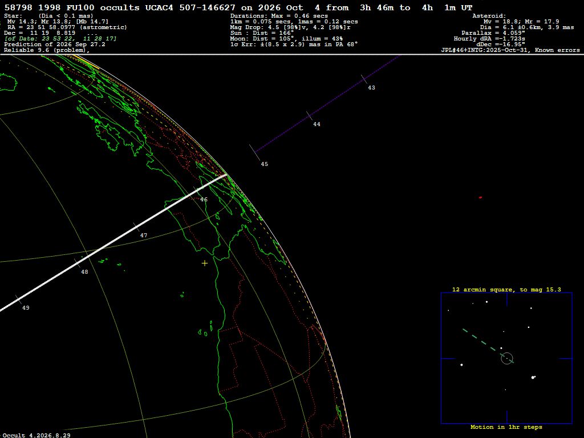Click the '12 arcmin square' chart caption
584x438 pixels.
(x=506, y=289)
